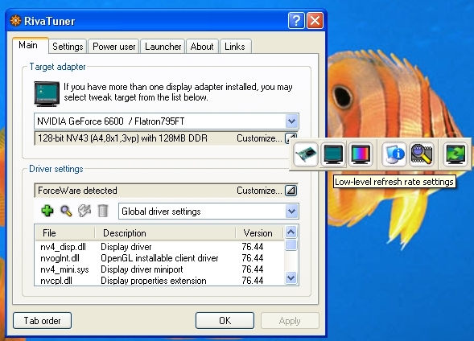This screenshot has width=474, height=341.
Task: Select the nvcpl.dll row
Action: (159, 281)
